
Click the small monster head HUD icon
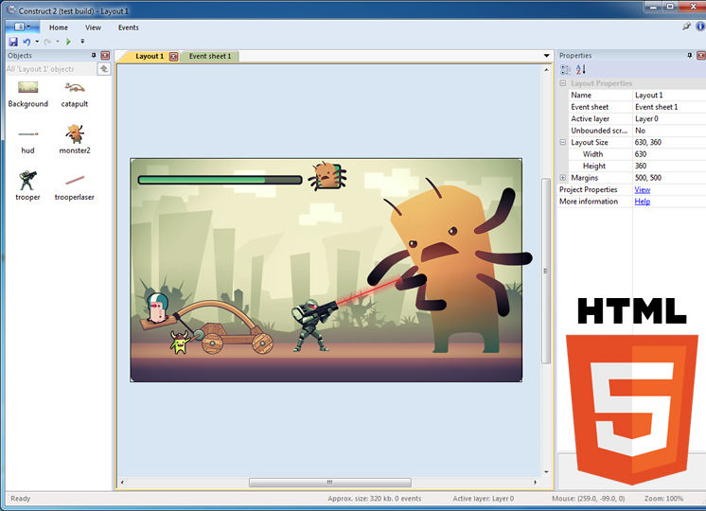(327, 176)
